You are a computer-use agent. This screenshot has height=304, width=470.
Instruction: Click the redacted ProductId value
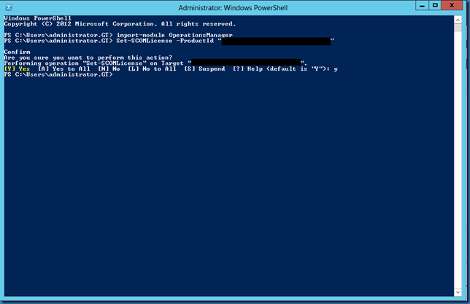pos(276,41)
